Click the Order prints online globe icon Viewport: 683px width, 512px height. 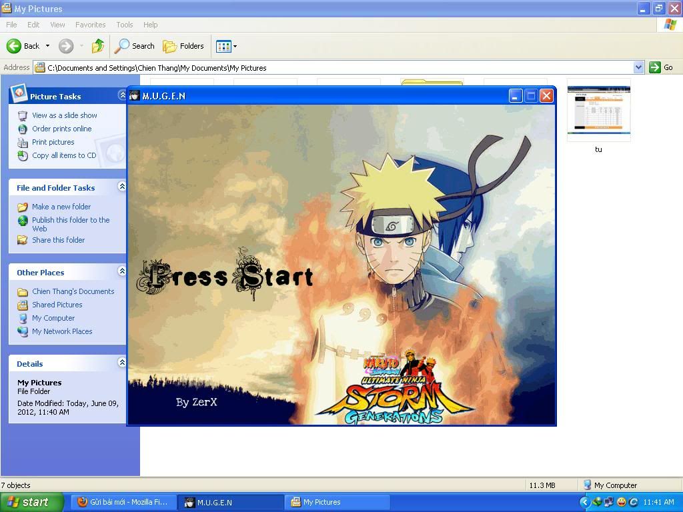click(x=23, y=129)
